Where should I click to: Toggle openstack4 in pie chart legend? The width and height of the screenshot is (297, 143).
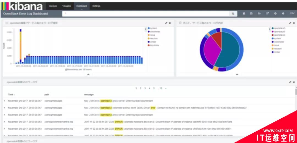(278, 35)
